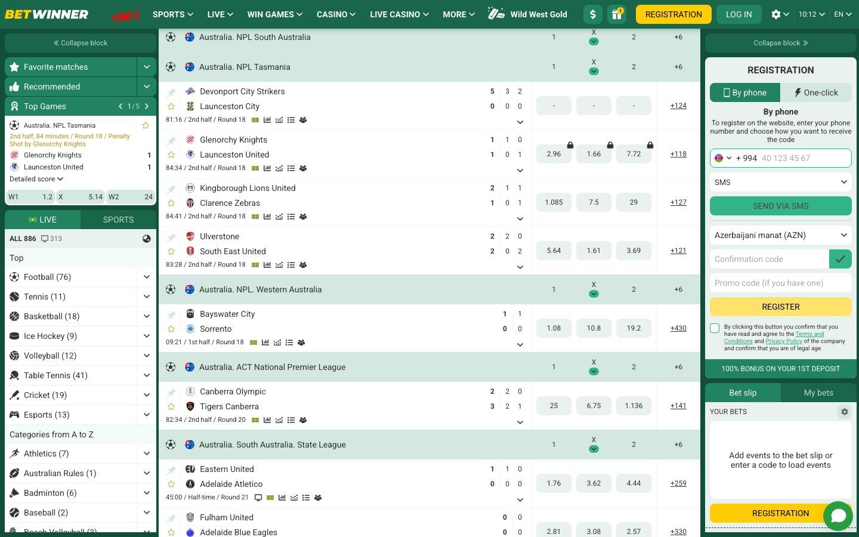The height and width of the screenshot is (537, 859).
Task: Open the dollar deposit icon in header
Action: [593, 14]
